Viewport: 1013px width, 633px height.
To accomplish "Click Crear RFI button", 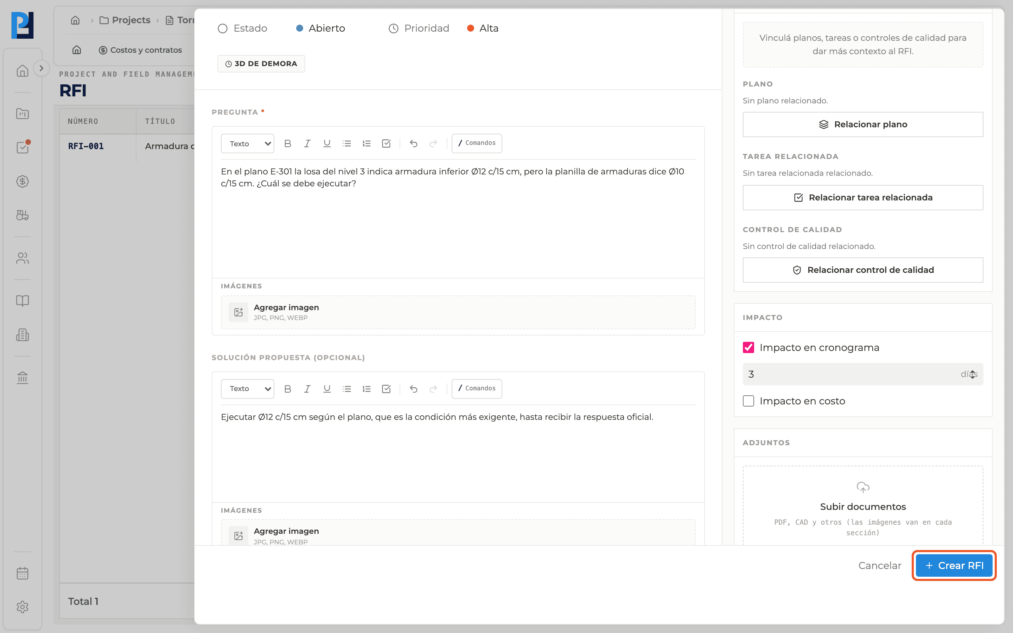I will (x=954, y=565).
